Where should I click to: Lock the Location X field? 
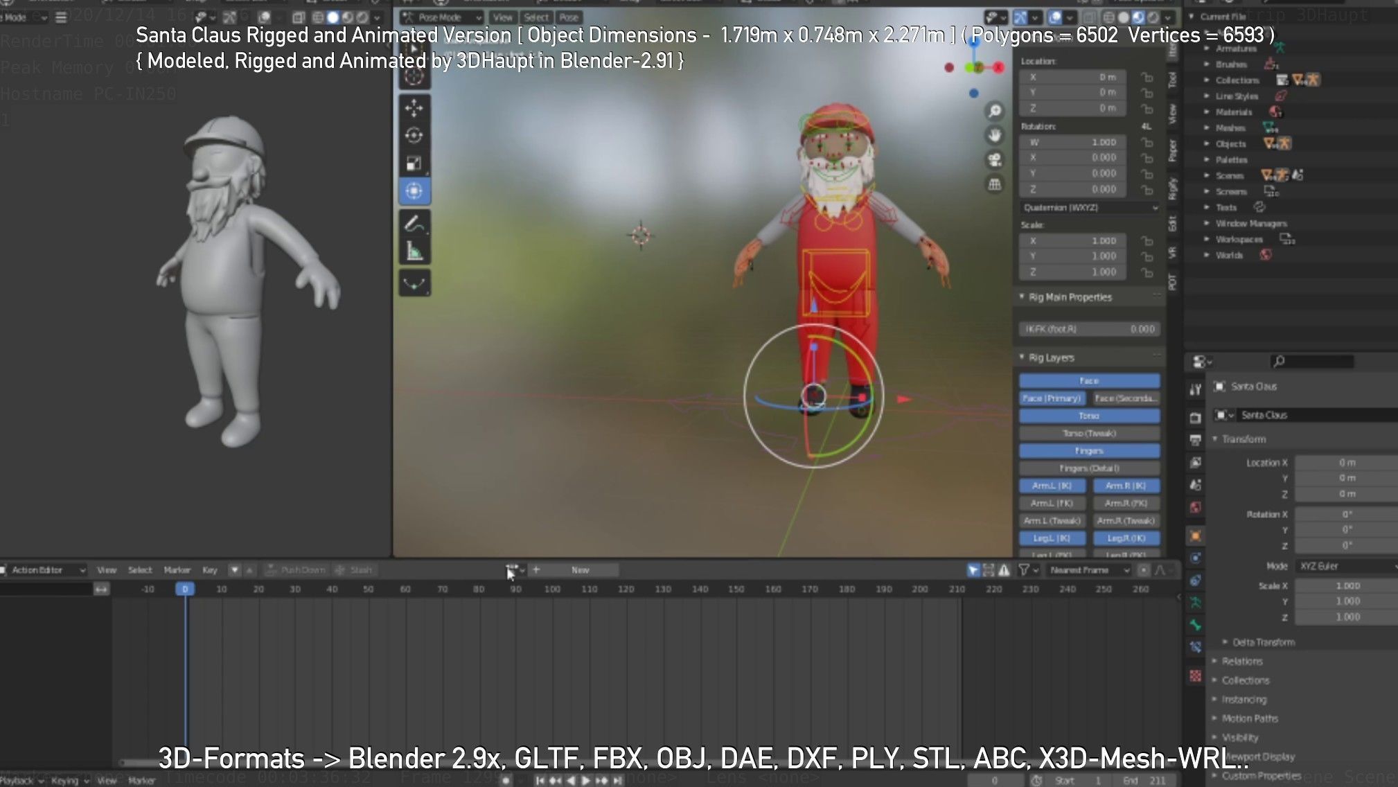(x=1147, y=77)
